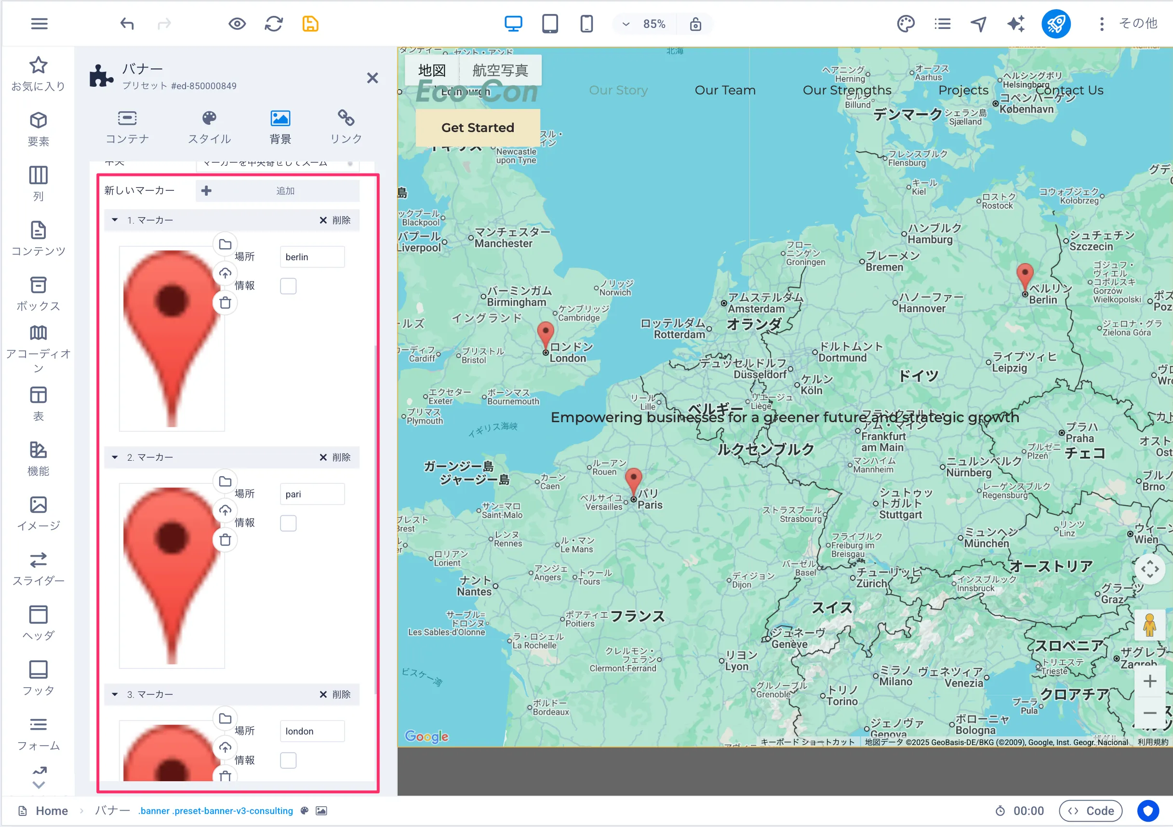Screen dimensions: 1173x827
Task: Open the color palette theme icon
Action: pyautogui.click(x=906, y=24)
